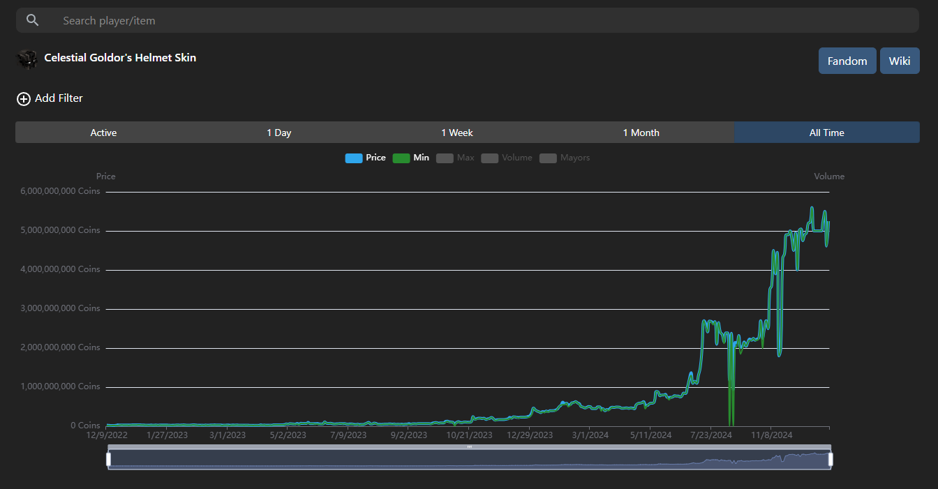Image resolution: width=938 pixels, height=489 pixels.
Task: Click the 3/1/2023 date label
Action: tap(228, 435)
